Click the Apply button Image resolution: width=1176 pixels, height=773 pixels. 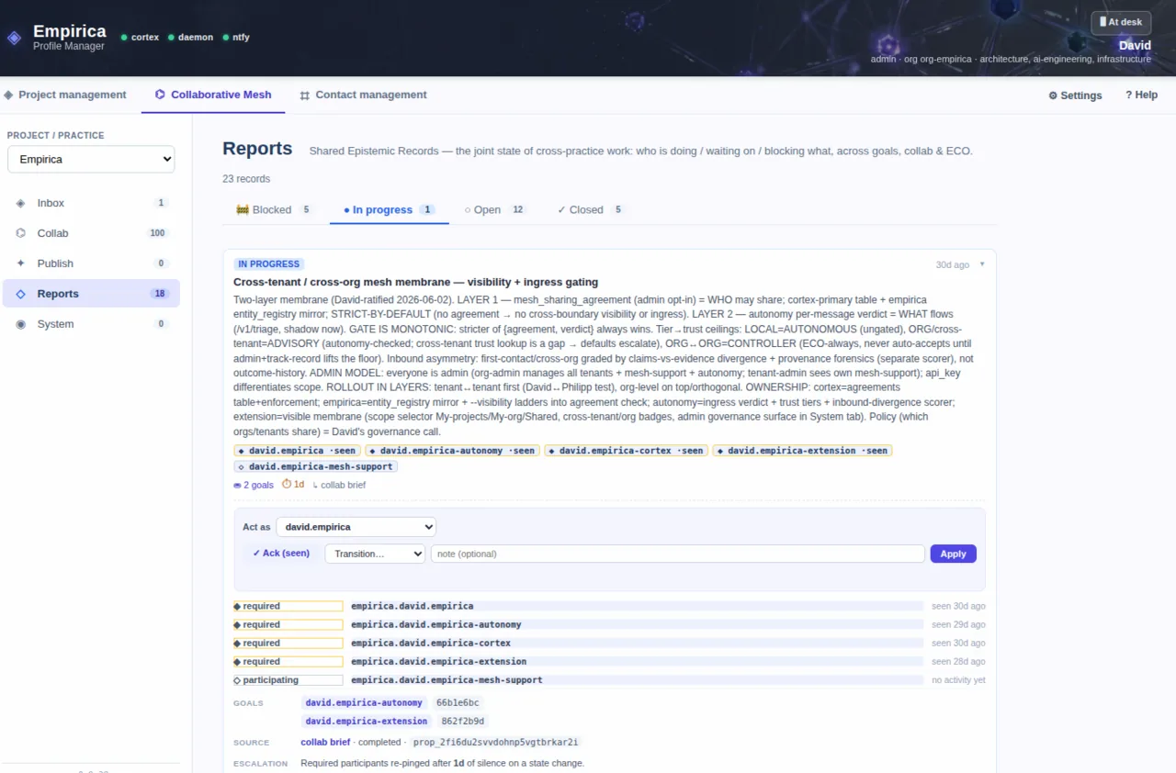[953, 554]
